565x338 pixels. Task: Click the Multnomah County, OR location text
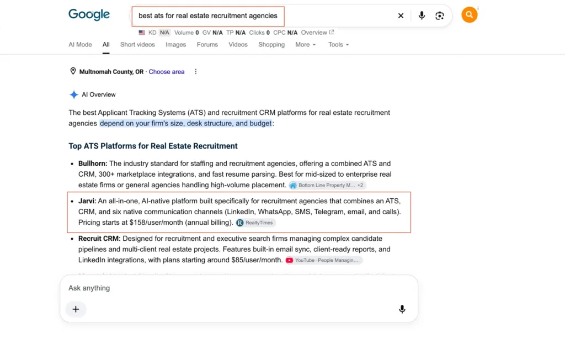click(111, 72)
